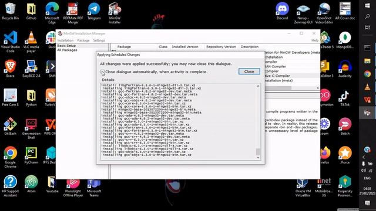Image resolution: width=376 pixels, height=211 pixels.
Task: Open Pluralsight Offline Player icon
Action: point(73,188)
